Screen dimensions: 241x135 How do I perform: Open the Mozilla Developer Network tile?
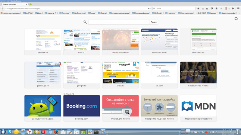tap(198, 108)
